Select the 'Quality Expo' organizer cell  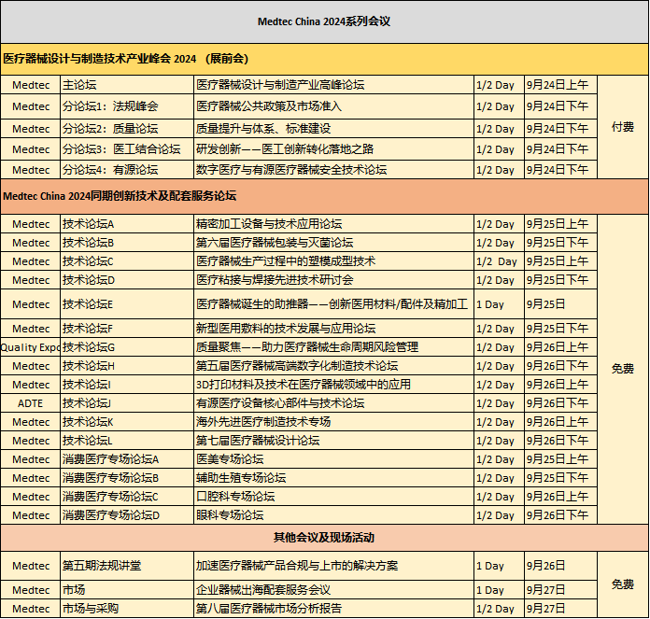30,347
